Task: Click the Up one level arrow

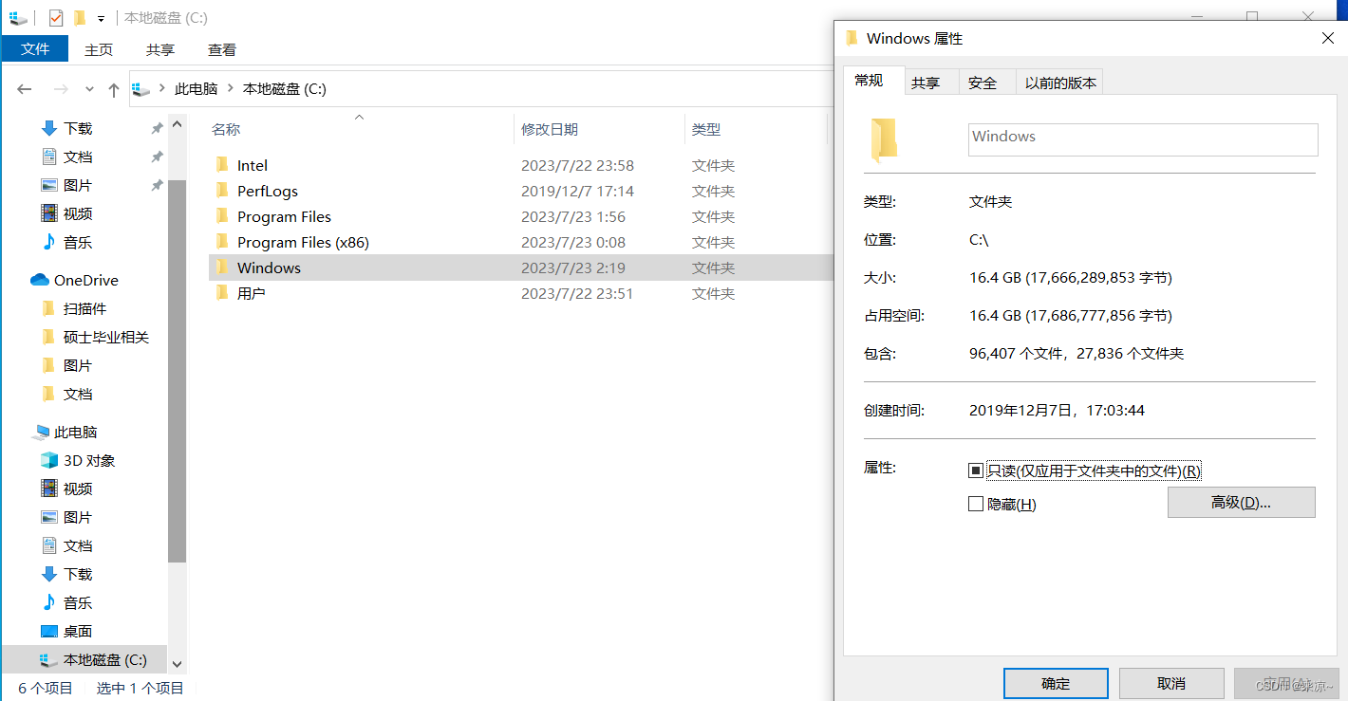Action: 114,89
